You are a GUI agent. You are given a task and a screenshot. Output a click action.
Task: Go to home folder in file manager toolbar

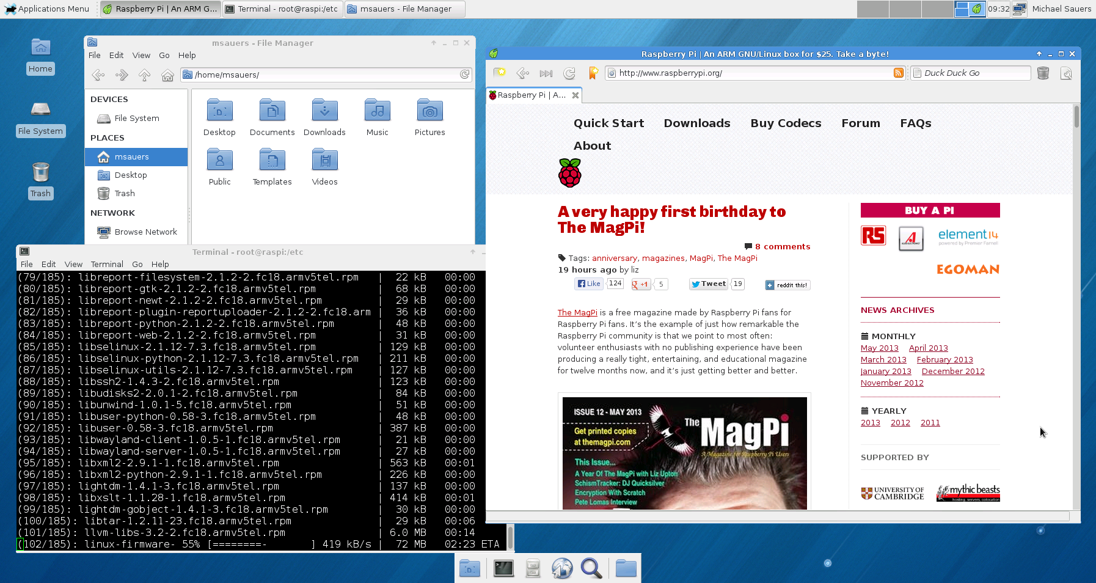point(167,75)
